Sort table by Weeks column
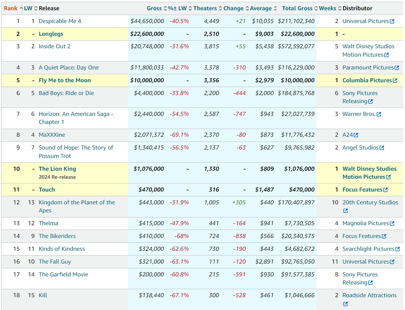405x310 pixels. tap(330, 8)
